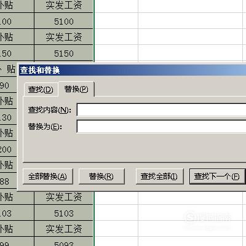The image size is (246, 246).
Task: Click the 查找和替换 dialog title bar
Action: click(132, 70)
